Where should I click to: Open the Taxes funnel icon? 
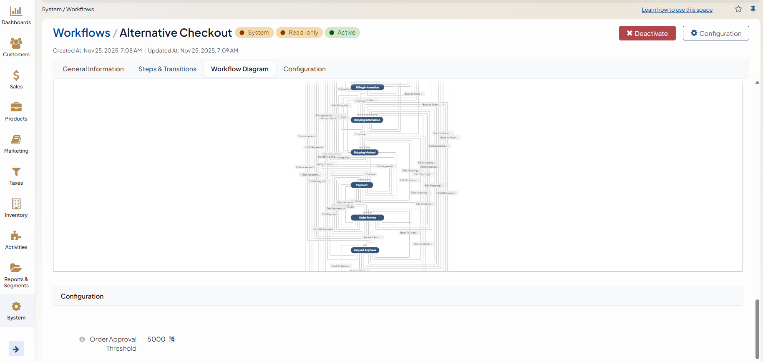click(16, 172)
